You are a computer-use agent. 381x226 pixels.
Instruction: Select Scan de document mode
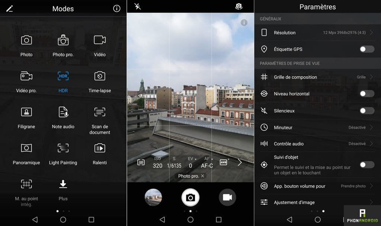coord(100,112)
